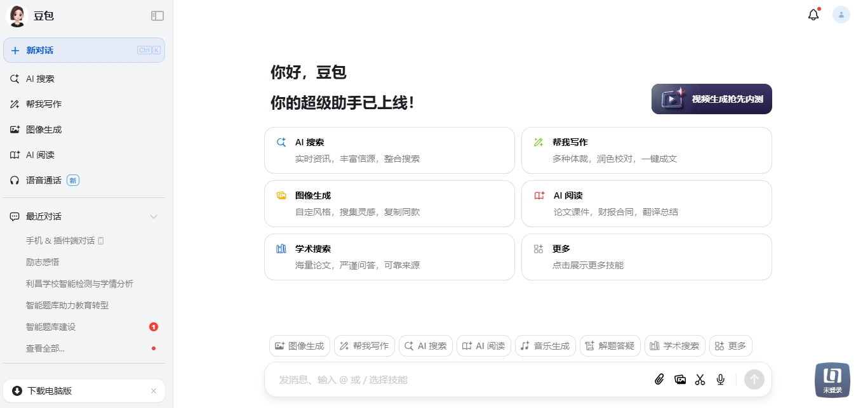Focus the 发消息 message input field
This screenshot has height=408, width=863.
point(462,379)
